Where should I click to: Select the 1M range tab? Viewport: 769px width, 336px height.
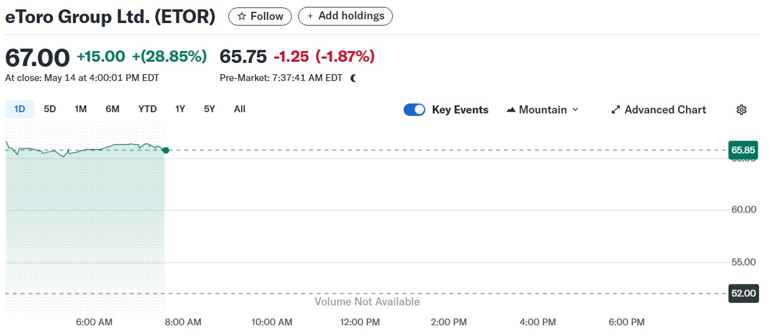click(80, 109)
